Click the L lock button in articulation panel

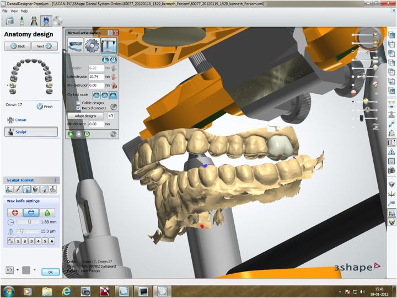[x=105, y=60]
